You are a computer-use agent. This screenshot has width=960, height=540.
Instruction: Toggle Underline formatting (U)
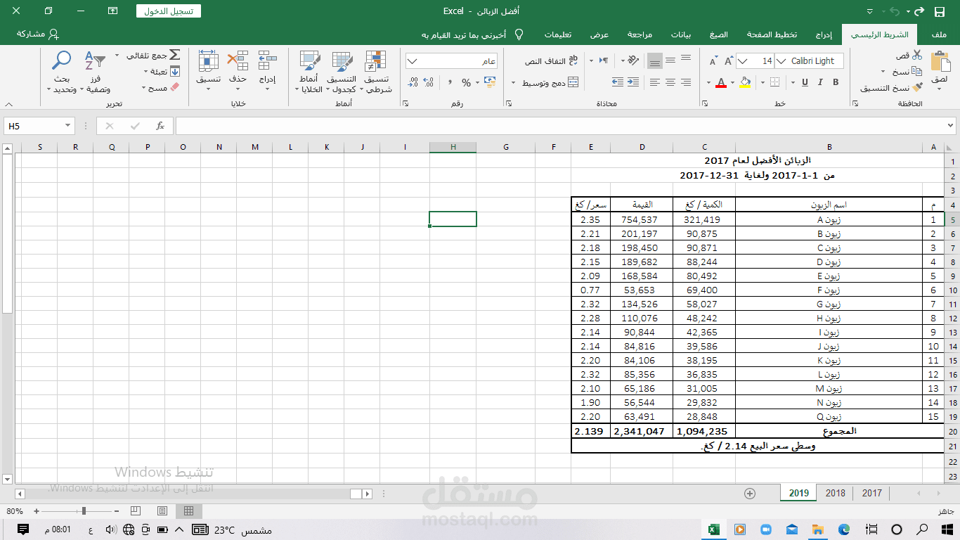(x=805, y=83)
